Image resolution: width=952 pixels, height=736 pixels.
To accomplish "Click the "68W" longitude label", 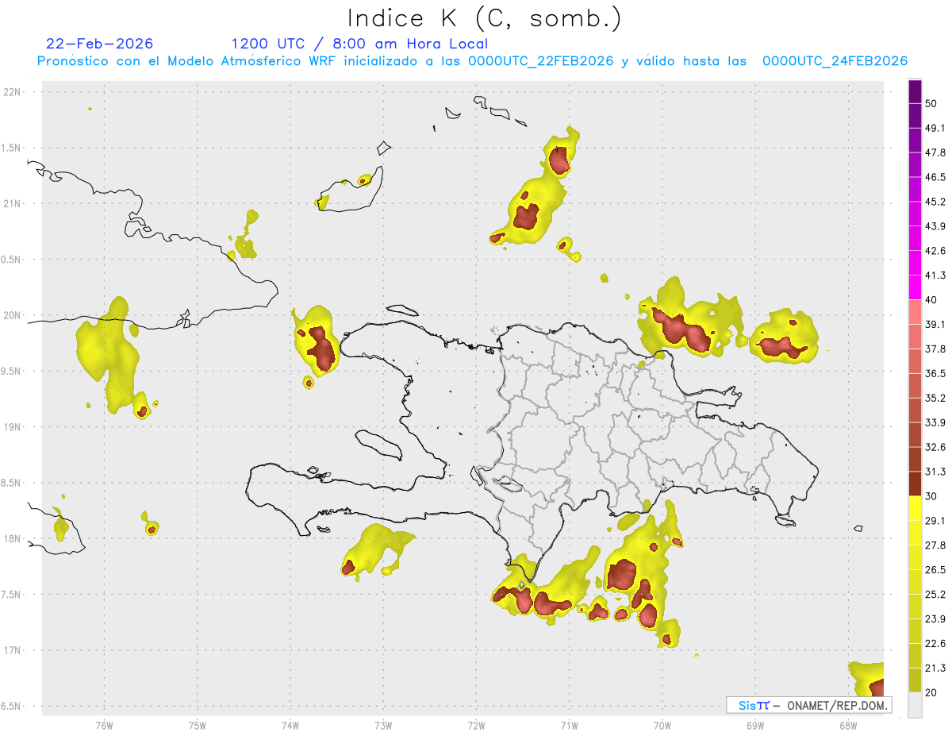I will pyautogui.click(x=848, y=725).
